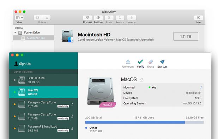Click the 32,19 GB Free label

point(195,117)
